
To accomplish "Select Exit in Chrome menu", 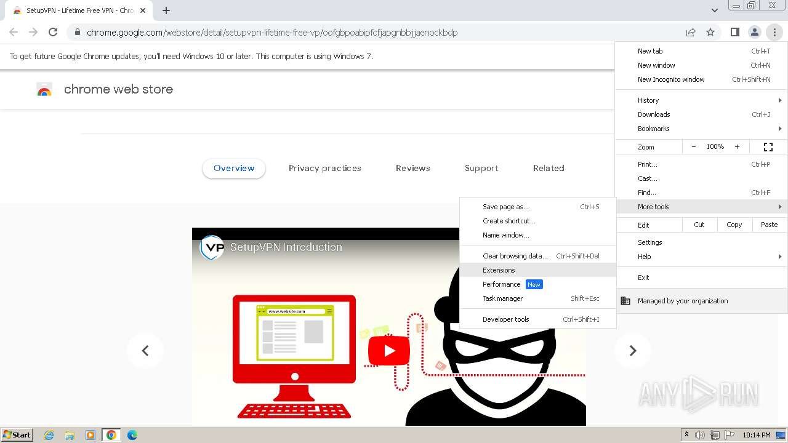I will [701, 277].
